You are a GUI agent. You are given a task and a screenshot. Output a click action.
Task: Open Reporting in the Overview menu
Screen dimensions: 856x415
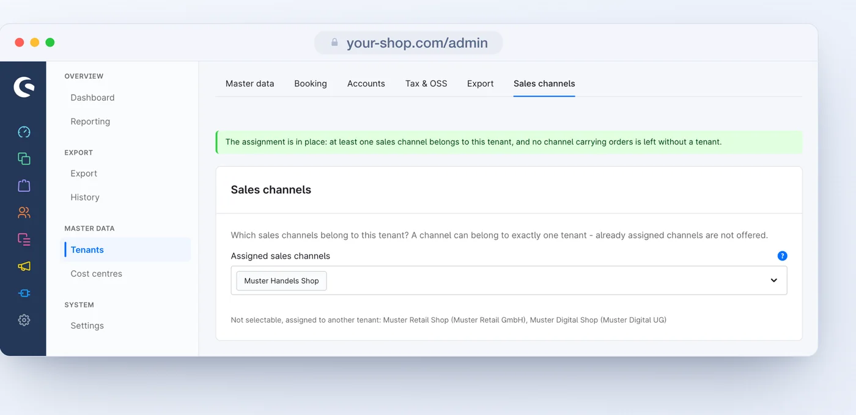[90, 122]
